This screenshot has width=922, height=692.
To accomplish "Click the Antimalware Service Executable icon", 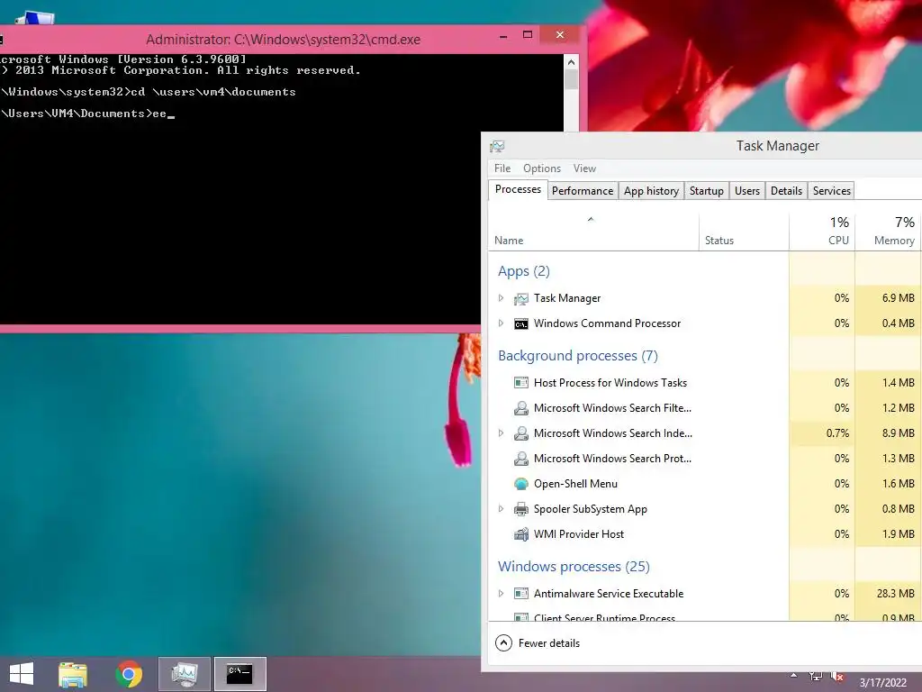I will [x=521, y=593].
